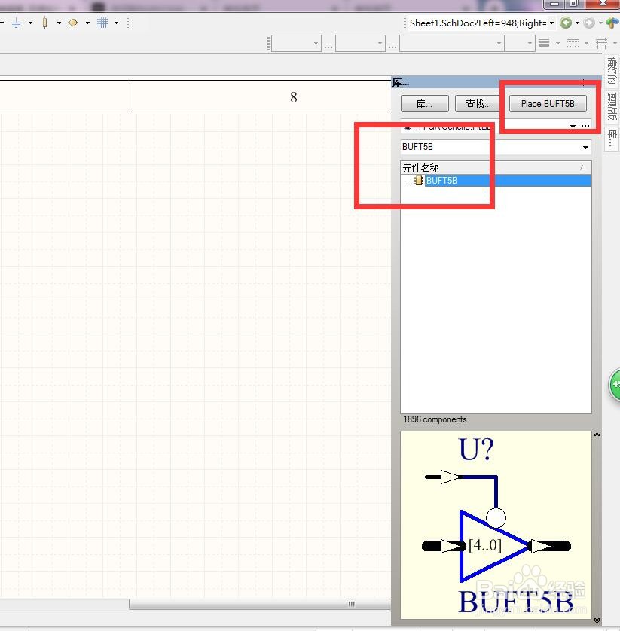Open the grid settings dropdown arrow
This screenshot has width=620, height=631.
(x=116, y=23)
